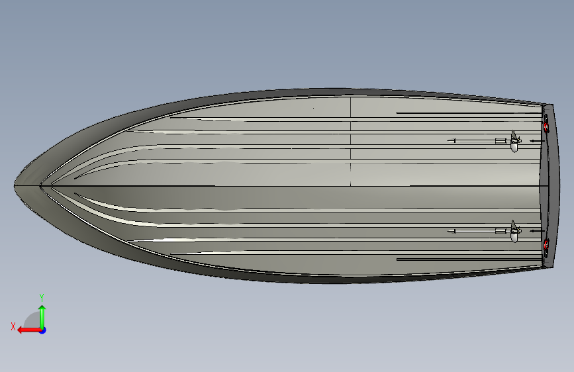Select the upper propeller on the hull
The width and height of the screenshot is (574, 372).
coord(514,142)
